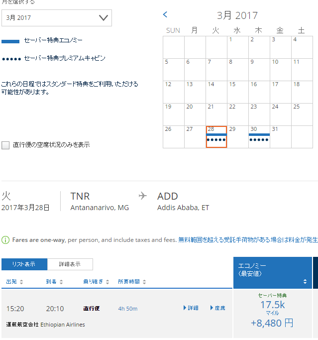Click the airplane icon between TNR and ADD

click(143, 196)
